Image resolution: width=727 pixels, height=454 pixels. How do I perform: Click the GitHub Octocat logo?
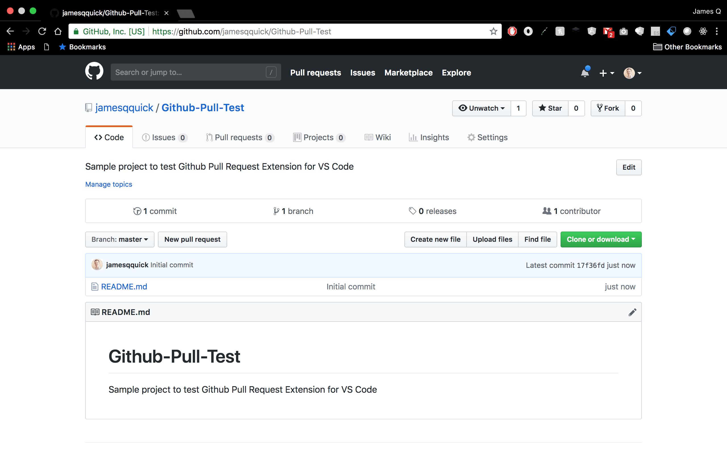click(x=94, y=71)
